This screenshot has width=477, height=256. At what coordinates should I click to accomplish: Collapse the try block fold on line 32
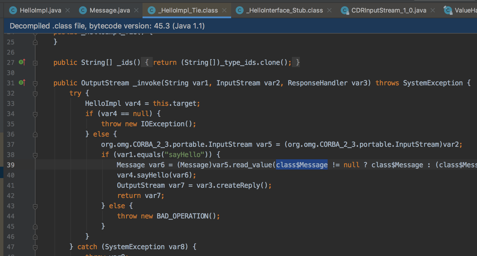pos(35,94)
